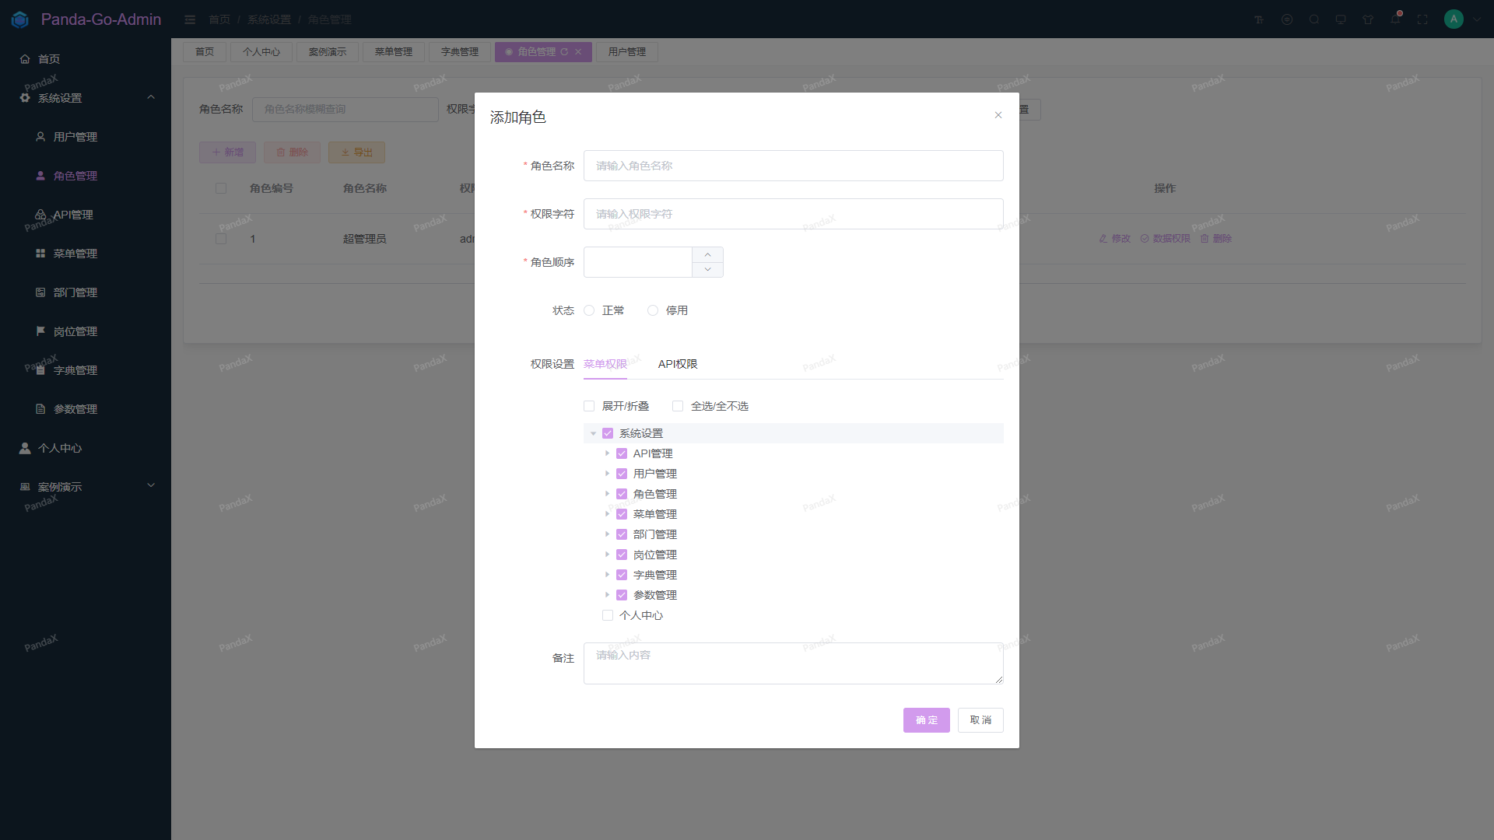Viewport: 1494px width, 840px height.
Task: Uncheck the 参数管理 tree checkbox
Action: (622, 595)
